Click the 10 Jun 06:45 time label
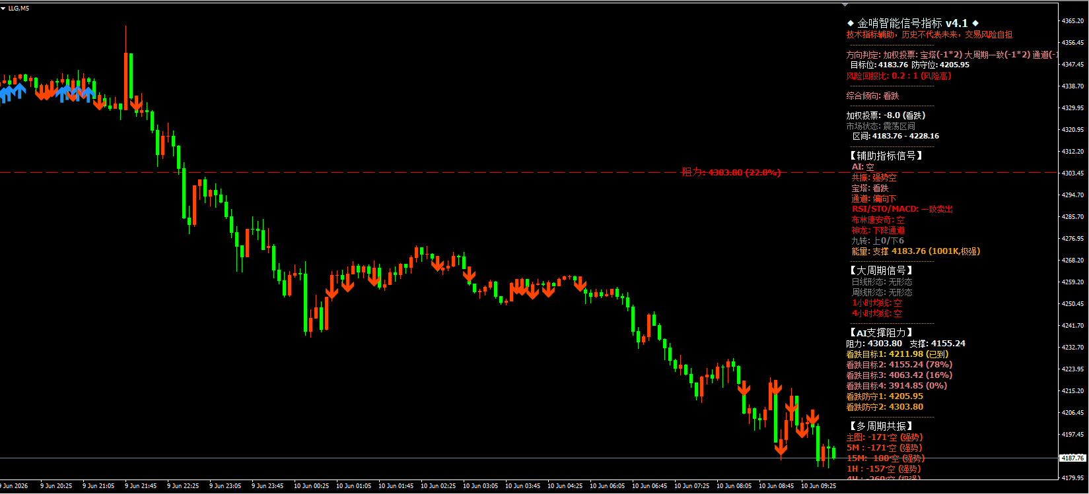The width and height of the screenshot is (1089, 494). (649, 486)
